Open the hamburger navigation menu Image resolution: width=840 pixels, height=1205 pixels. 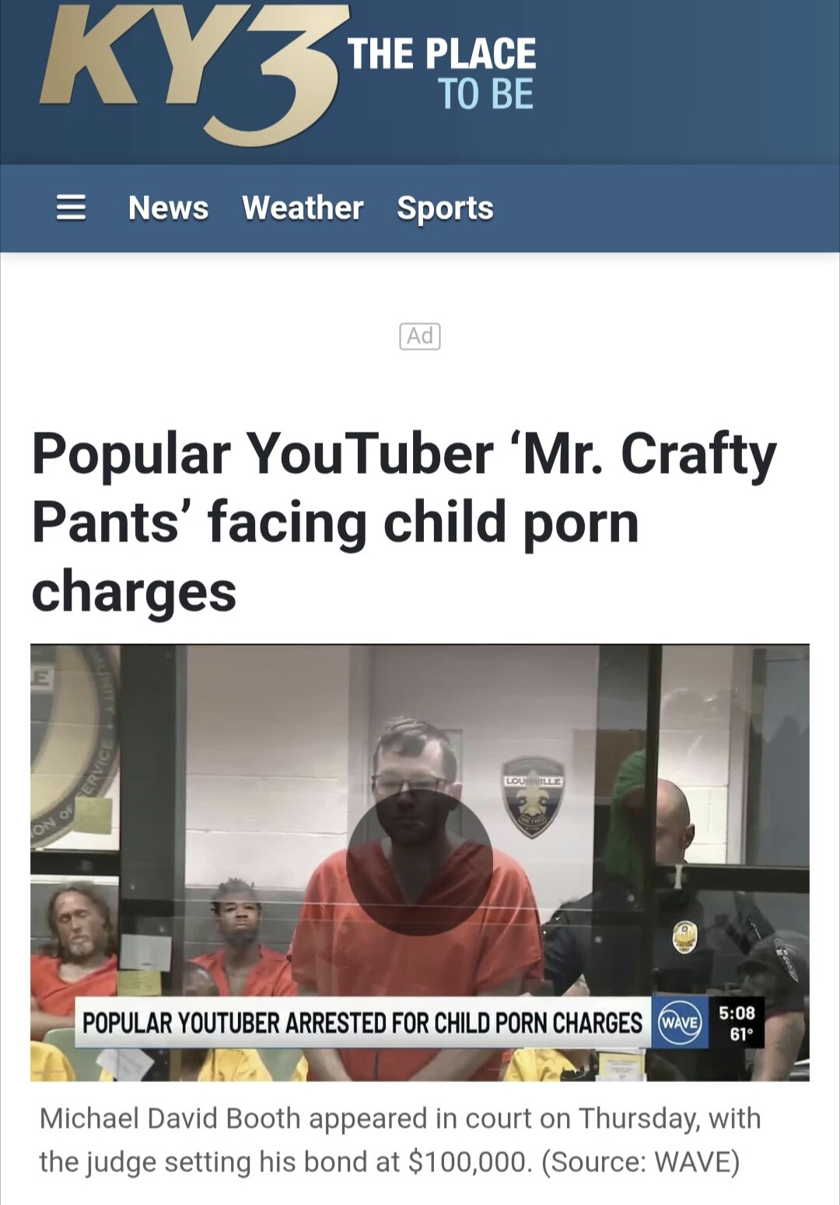pos(71,208)
